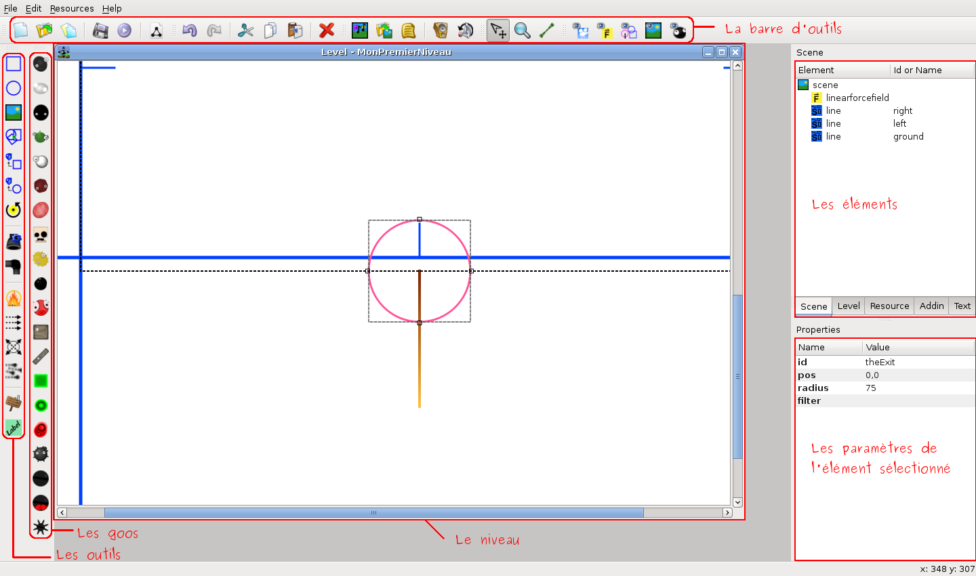Choose the radial force field tool

(x=14, y=347)
